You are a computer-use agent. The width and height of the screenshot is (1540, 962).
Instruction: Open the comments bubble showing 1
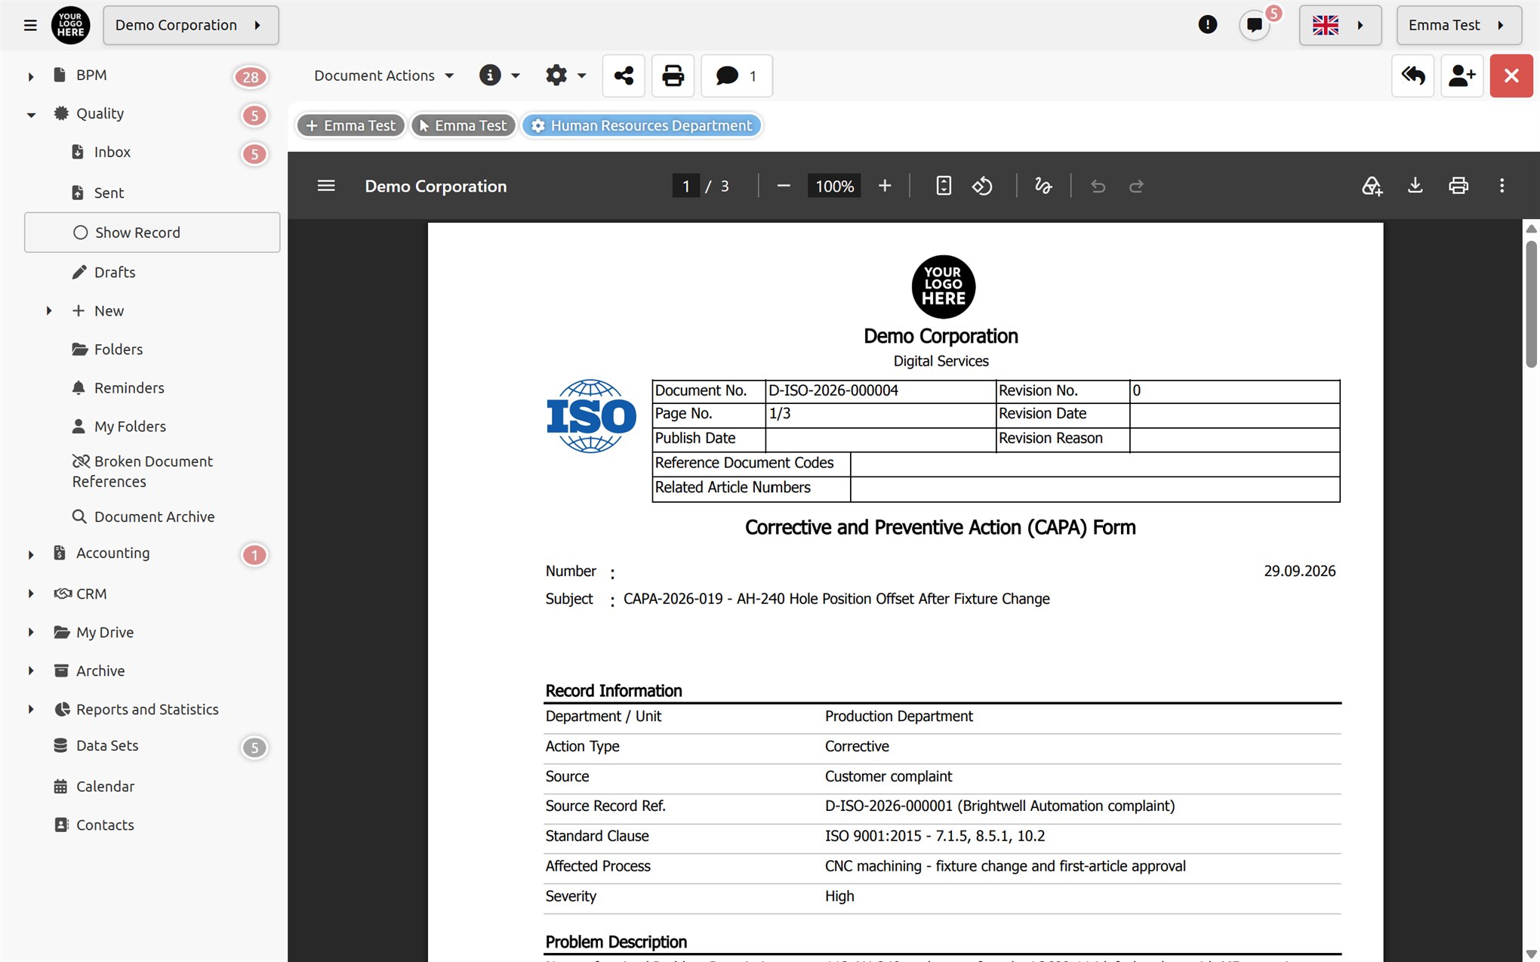737,76
